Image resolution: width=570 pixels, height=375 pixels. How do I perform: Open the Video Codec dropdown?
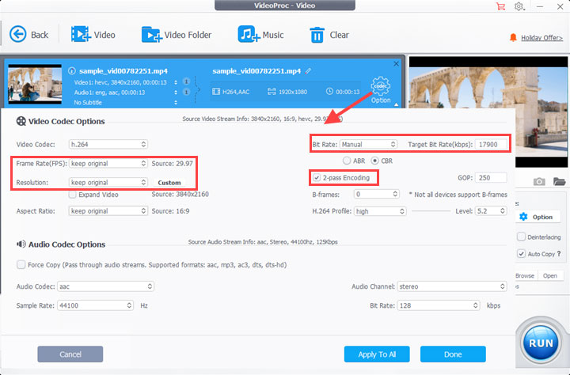pyautogui.click(x=108, y=144)
